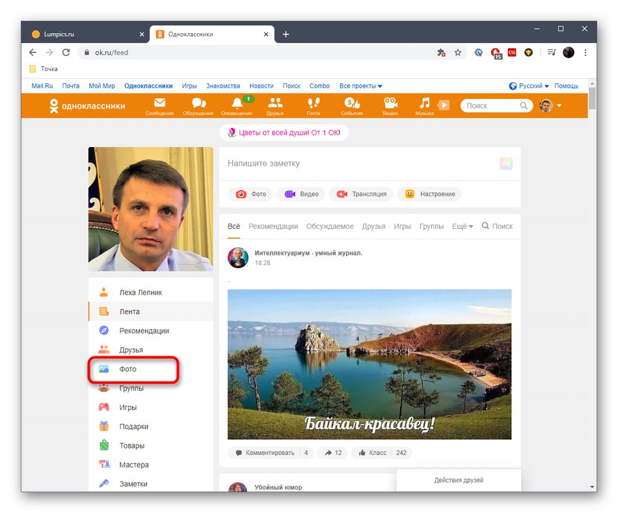
Task: Set a Настроение mood for your post
Action: pos(429,194)
